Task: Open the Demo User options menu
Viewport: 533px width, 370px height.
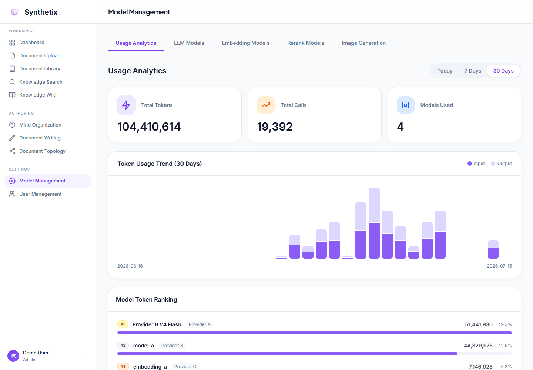Action: click(86, 356)
